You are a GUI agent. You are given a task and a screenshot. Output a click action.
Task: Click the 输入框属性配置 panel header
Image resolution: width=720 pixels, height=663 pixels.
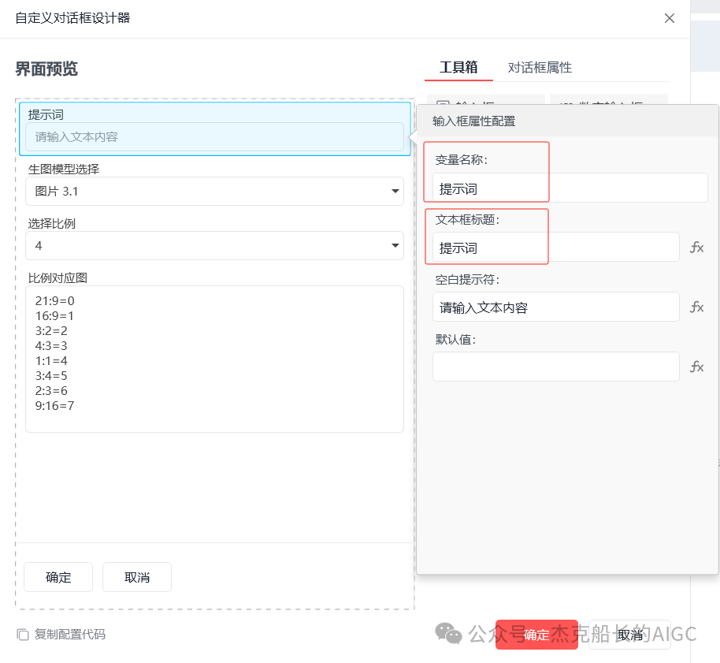pyautogui.click(x=567, y=121)
